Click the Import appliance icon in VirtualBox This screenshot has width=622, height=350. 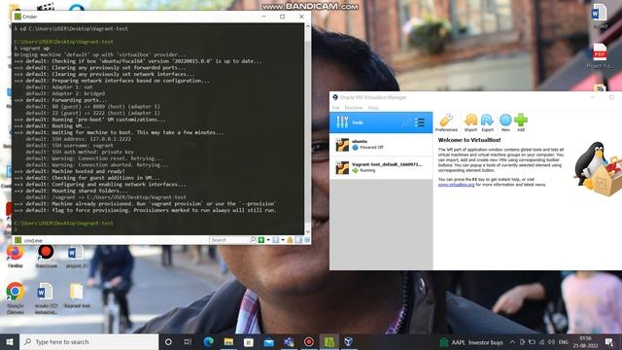pos(470,122)
